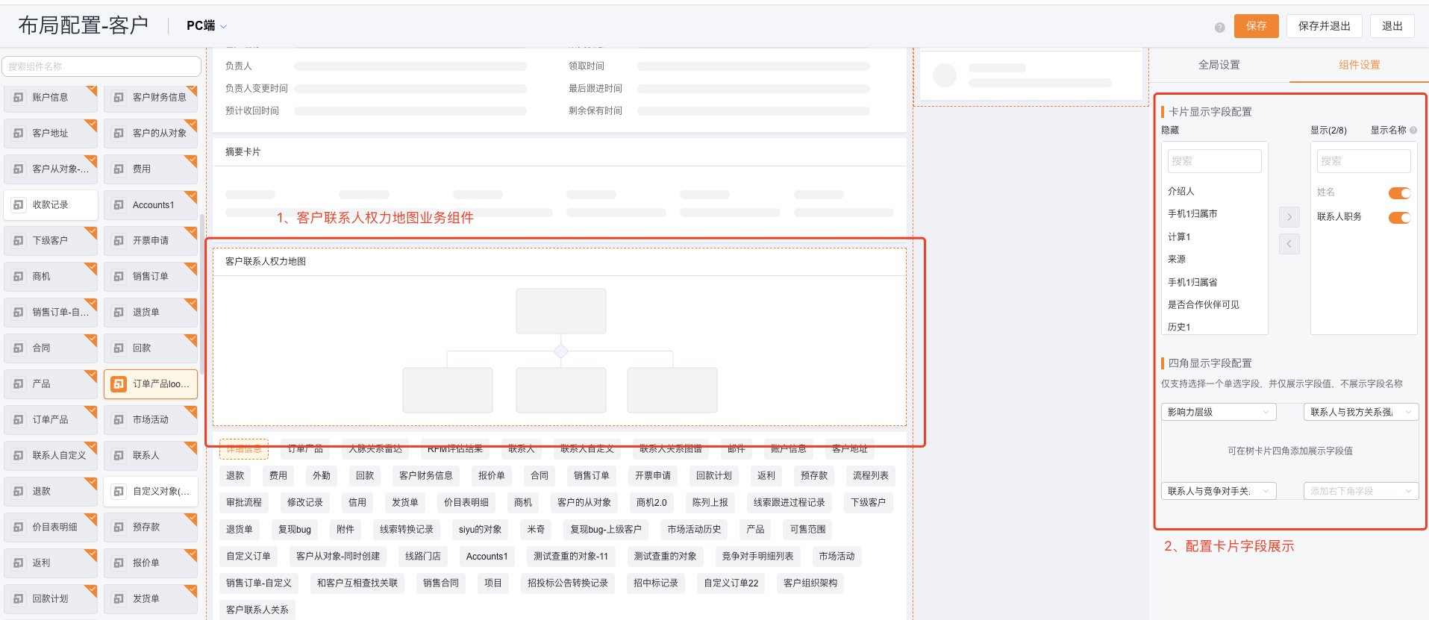Select 介绍人 in the hidden fields list

[x=1181, y=192]
